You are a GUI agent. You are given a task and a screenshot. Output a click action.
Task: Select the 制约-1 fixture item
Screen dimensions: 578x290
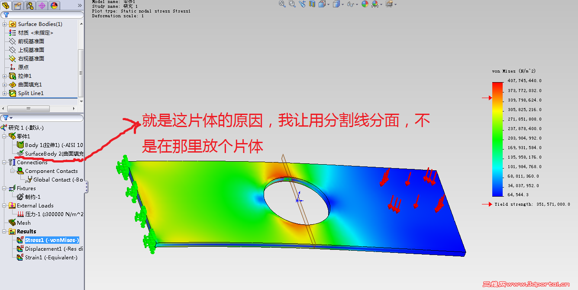[28, 197]
